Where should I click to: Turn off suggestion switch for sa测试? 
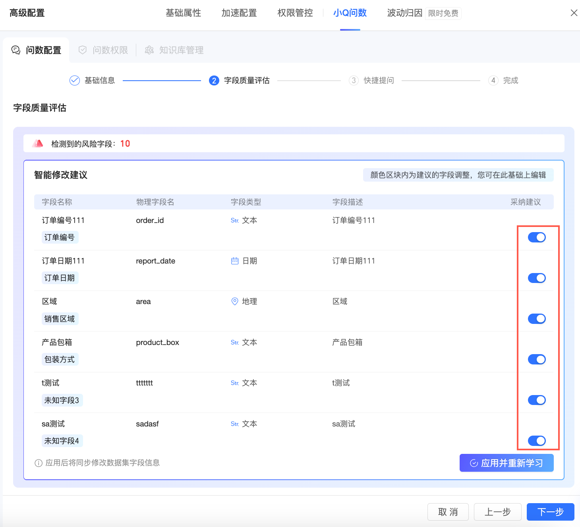point(536,441)
